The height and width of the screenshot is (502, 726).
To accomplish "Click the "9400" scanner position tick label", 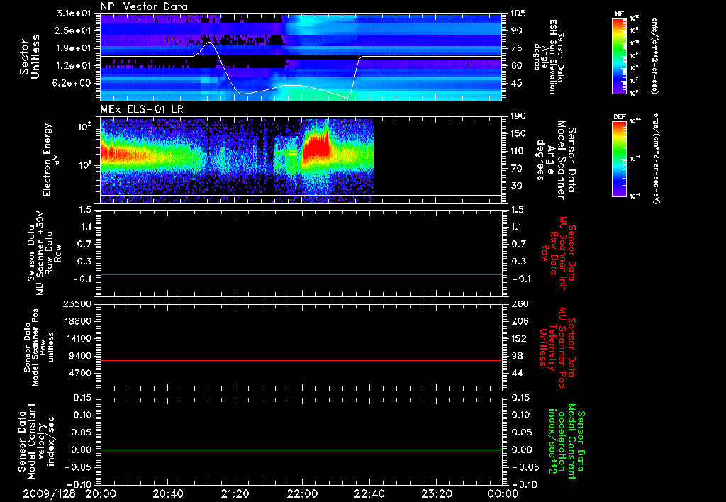I will (x=81, y=356).
